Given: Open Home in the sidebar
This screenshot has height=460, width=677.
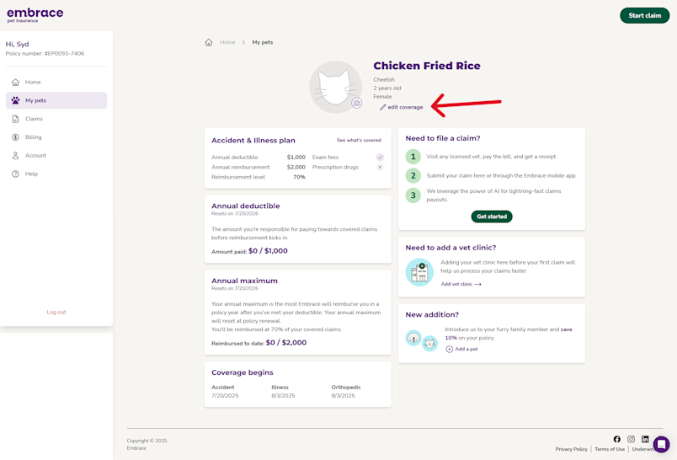Looking at the screenshot, I should (56, 82).
